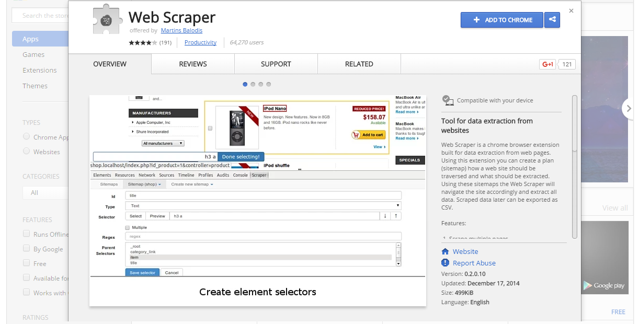
Task: Switch to the Reviews tab
Action: (x=193, y=64)
